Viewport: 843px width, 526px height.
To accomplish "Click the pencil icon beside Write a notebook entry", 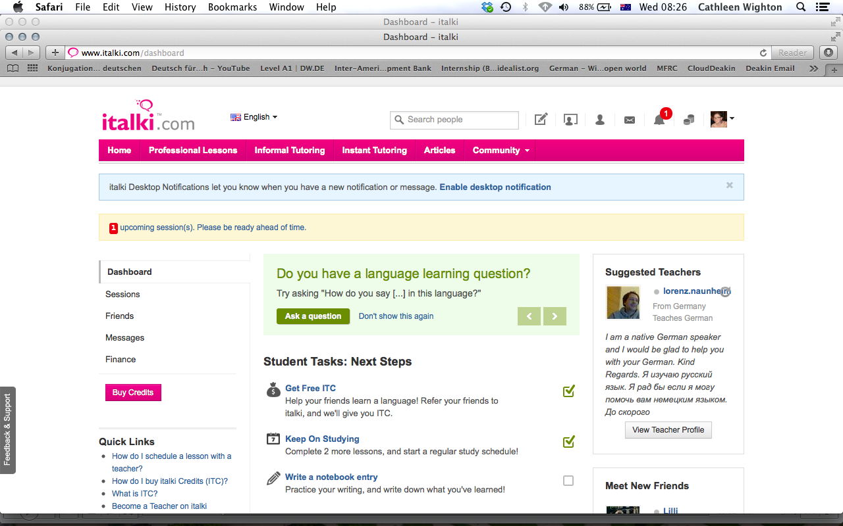I will pos(273,478).
